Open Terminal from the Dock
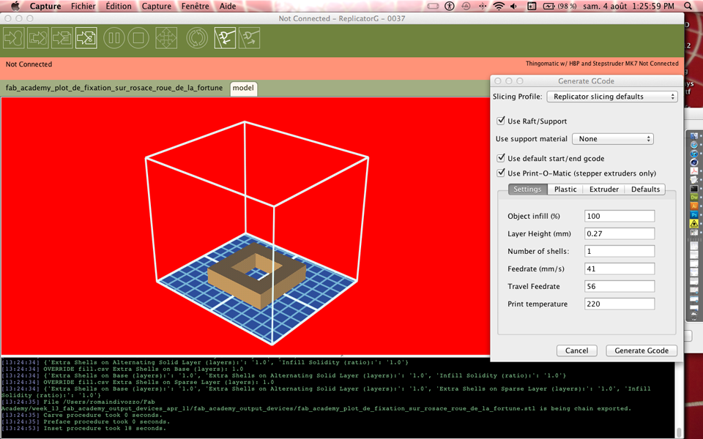The image size is (703, 439). coord(694,189)
